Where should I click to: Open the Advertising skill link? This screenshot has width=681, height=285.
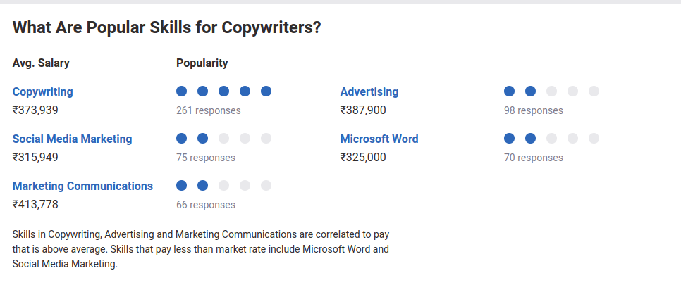(369, 92)
